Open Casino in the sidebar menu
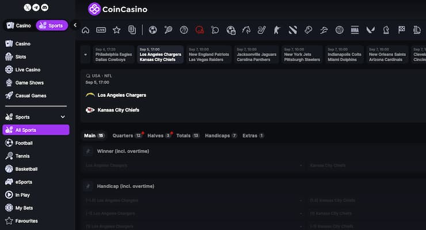This screenshot has height=230, width=426. pos(36,44)
